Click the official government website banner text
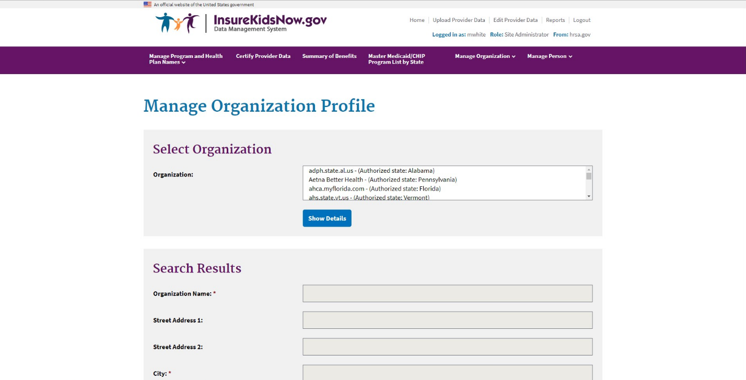Screen dimensions: 746x380 tap(204, 5)
